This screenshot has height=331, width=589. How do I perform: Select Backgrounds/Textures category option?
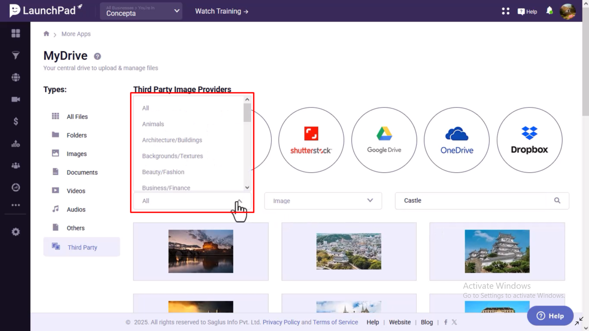pyautogui.click(x=173, y=156)
